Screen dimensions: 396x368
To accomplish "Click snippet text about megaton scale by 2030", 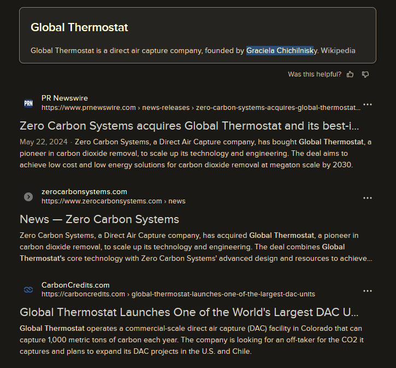I will point(186,165).
